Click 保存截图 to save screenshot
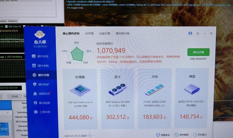 pyautogui.click(x=181, y=135)
